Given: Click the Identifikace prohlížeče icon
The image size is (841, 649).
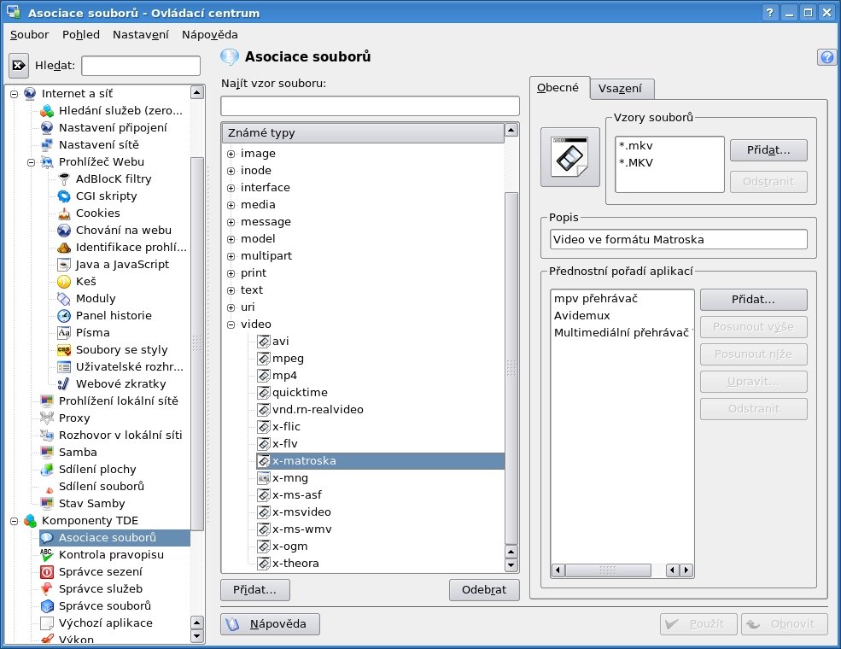Looking at the screenshot, I should coord(64,248).
